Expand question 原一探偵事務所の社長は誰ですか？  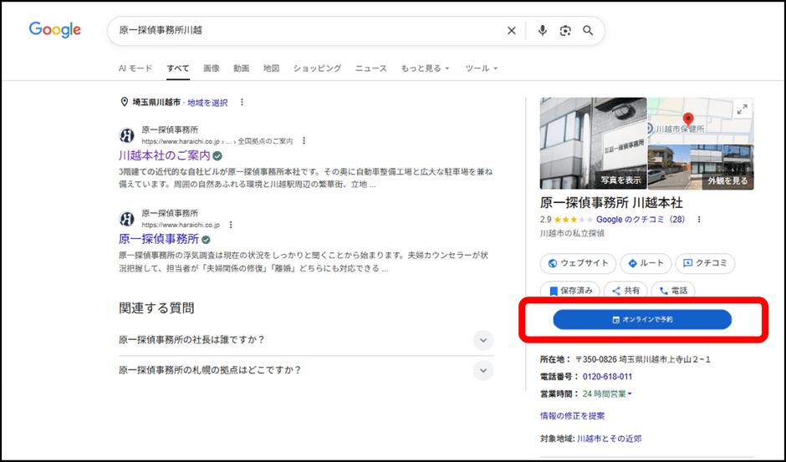click(x=306, y=340)
